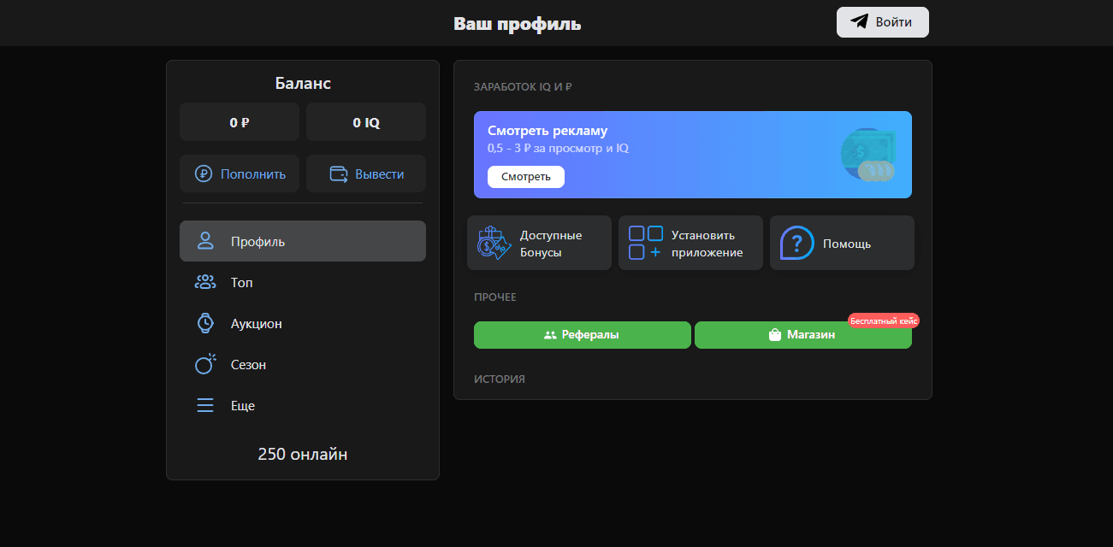Click the paper plane icon in Войти button
The height and width of the screenshot is (547, 1113).
click(x=858, y=21)
